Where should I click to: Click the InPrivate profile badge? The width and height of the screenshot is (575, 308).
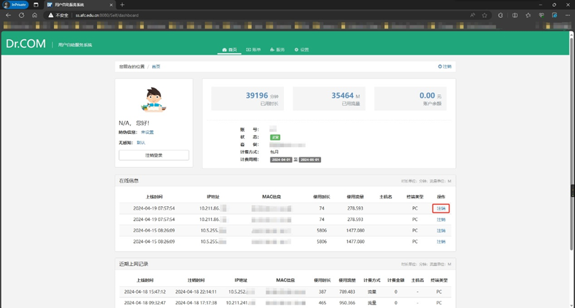point(15,5)
